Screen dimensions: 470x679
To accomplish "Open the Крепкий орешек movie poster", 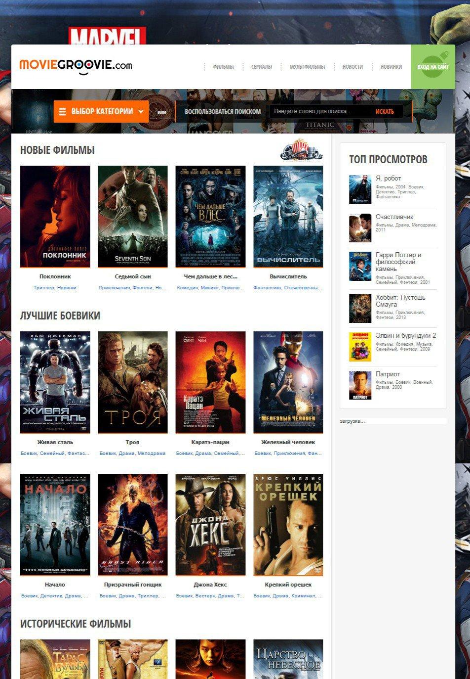I will click(288, 525).
